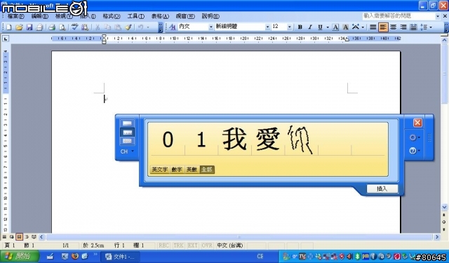Toggle TRK track changes indicator
This screenshot has height=263, width=449.
(x=178, y=245)
